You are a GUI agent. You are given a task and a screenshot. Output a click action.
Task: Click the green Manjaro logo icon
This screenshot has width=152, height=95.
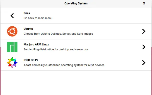12,47
